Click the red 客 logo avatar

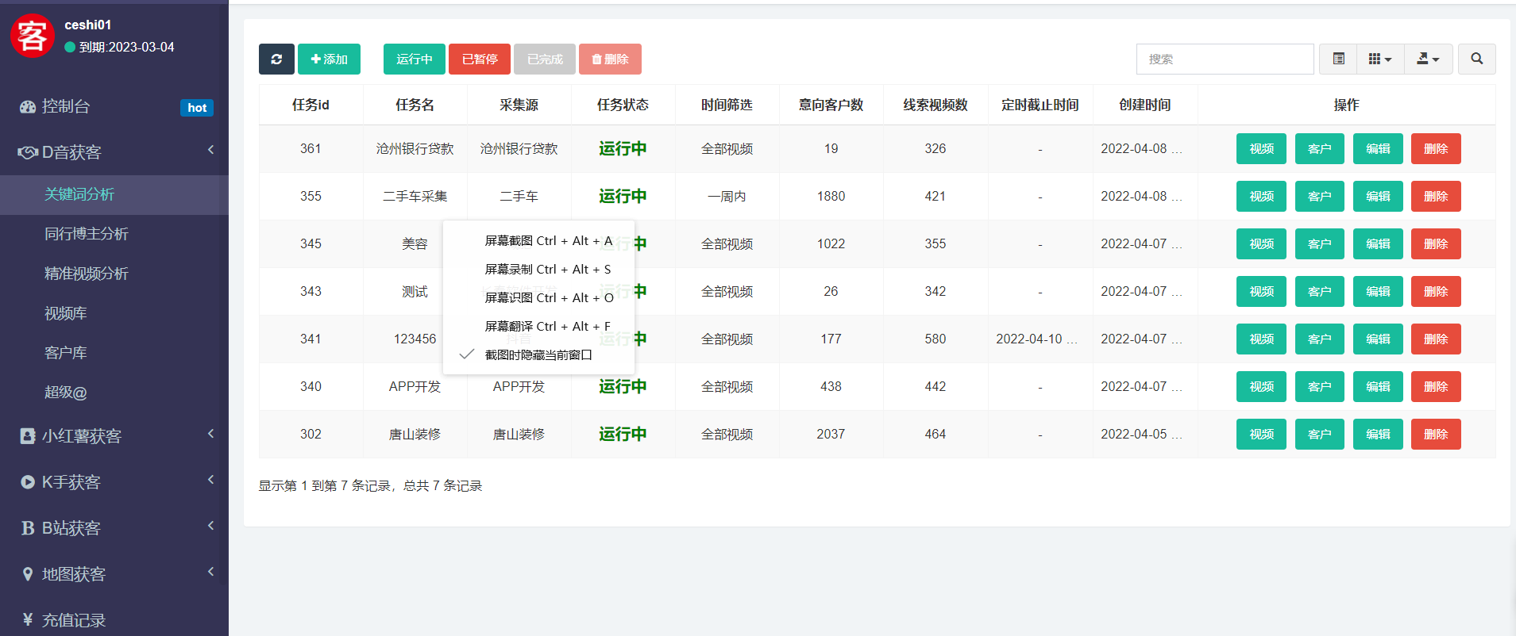click(32, 36)
